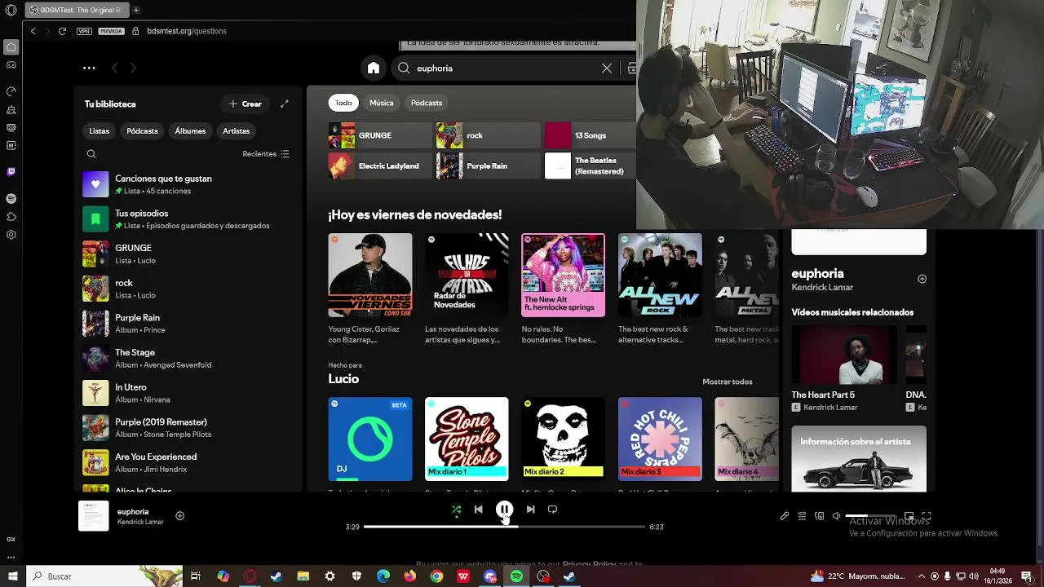
Task: Go to Spotify Home using house icon
Action: (x=374, y=68)
